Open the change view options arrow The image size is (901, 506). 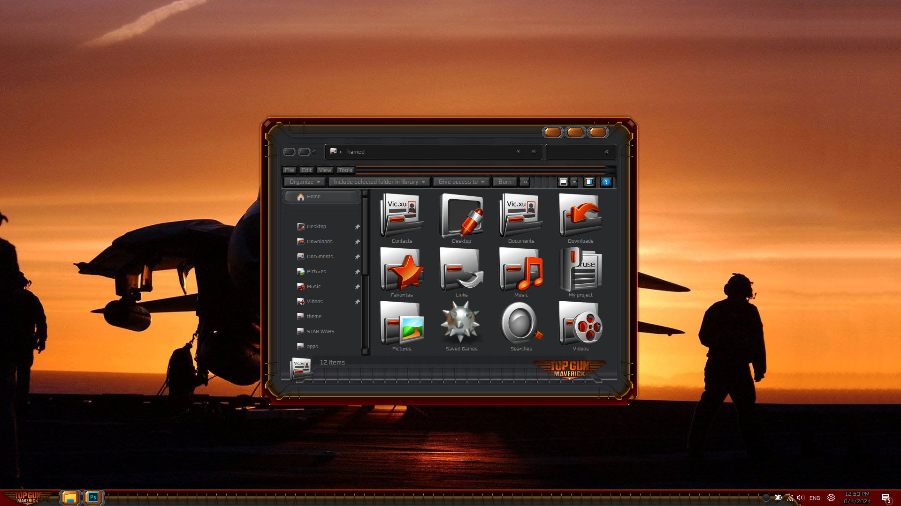[574, 182]
